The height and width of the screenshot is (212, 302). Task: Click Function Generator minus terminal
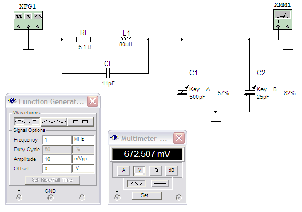point(82,198)
